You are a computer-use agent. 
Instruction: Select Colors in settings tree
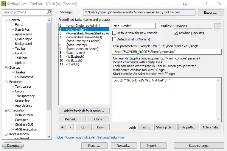(19, 91)
